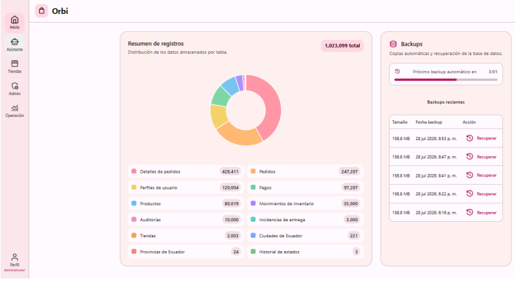Select the 'Incidencias de entrega' legend label
Viewport: 515px width, 281px height.
pyautogui.click(x=282, y=219)
